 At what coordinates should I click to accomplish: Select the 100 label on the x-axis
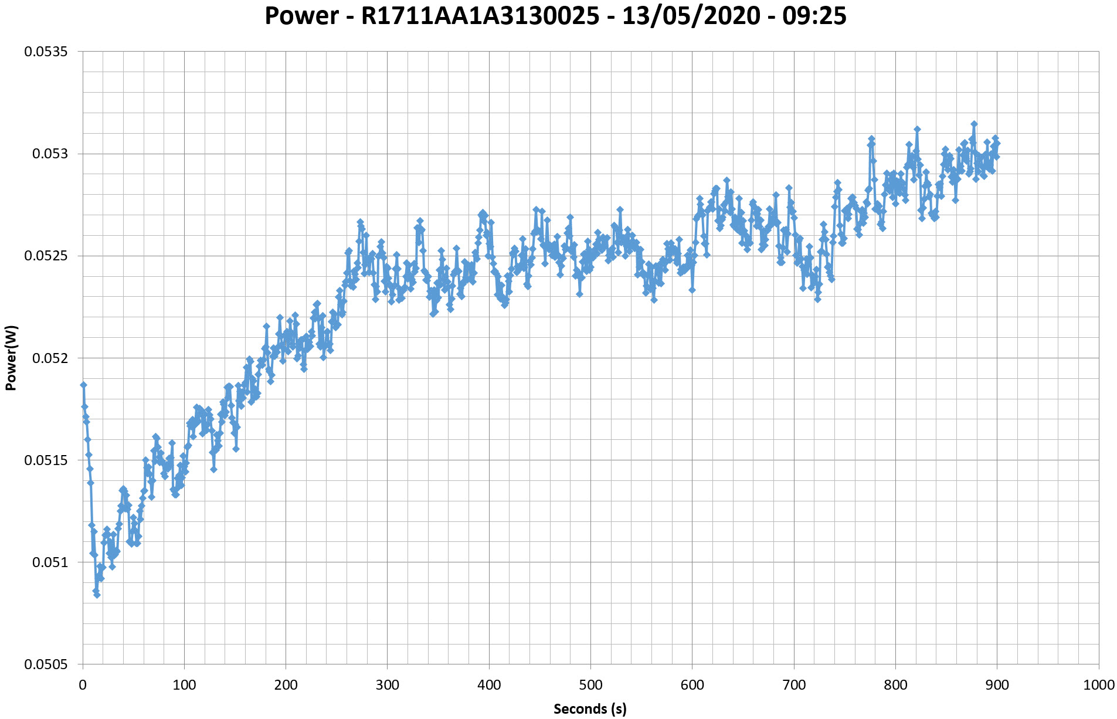coord(184,685)
